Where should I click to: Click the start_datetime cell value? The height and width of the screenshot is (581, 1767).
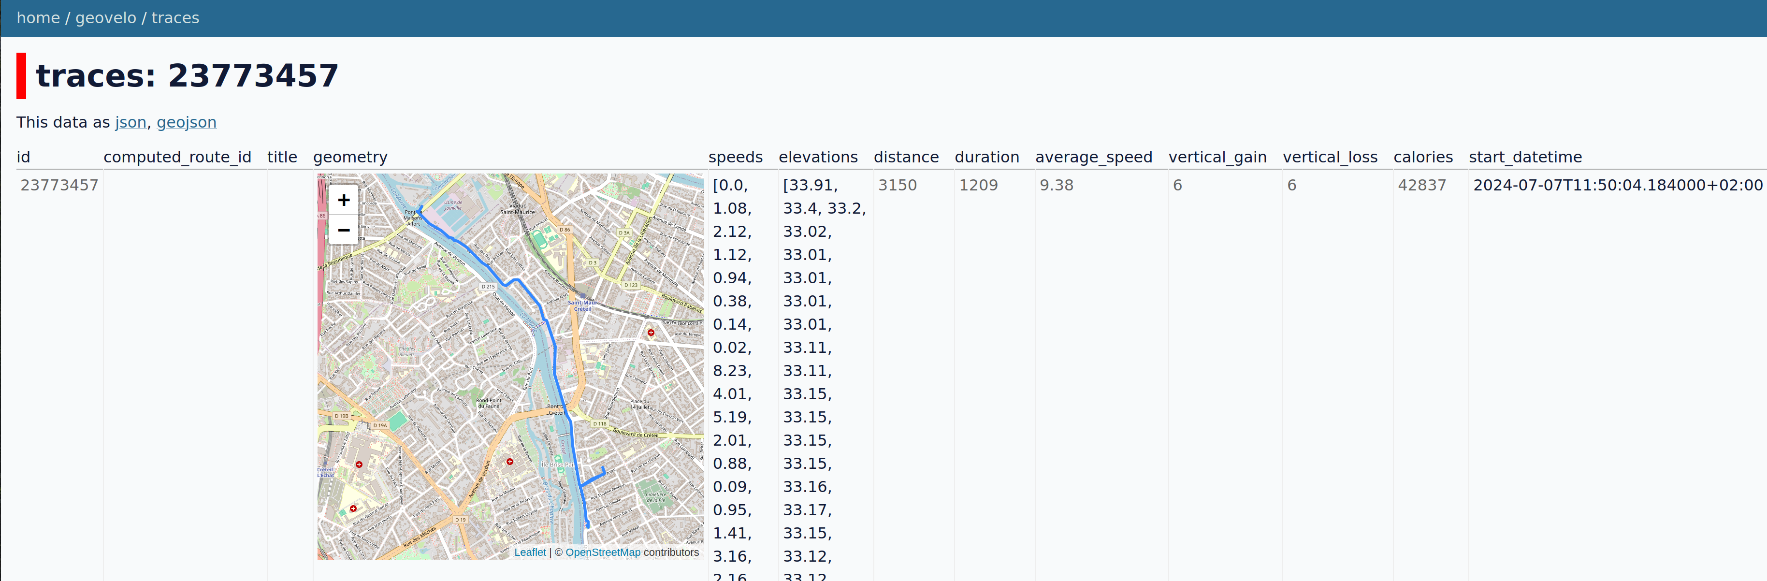(1617, 185)
